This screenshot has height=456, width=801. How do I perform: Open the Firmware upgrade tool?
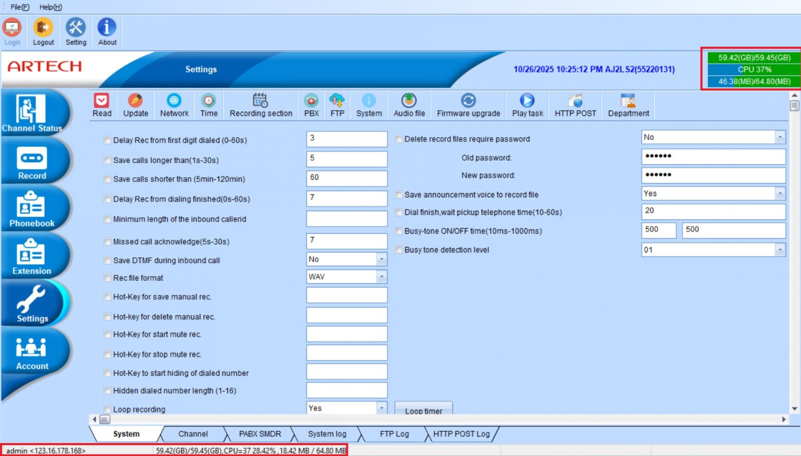(468, 105)
